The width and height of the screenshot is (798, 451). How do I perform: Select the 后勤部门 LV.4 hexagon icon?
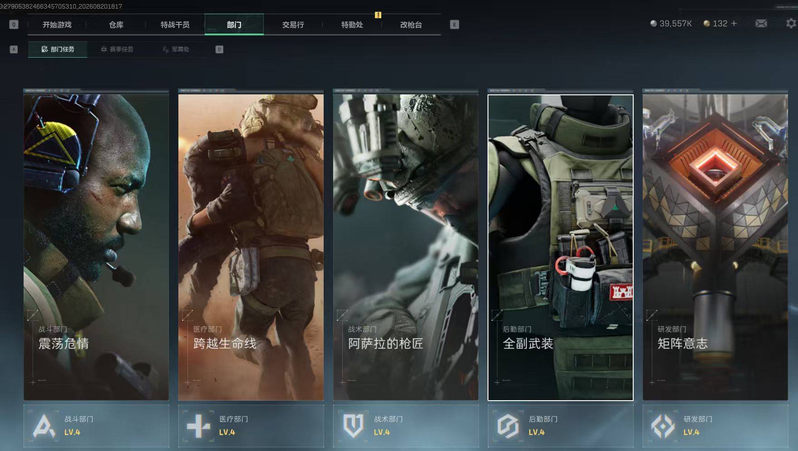coord(508,426)
